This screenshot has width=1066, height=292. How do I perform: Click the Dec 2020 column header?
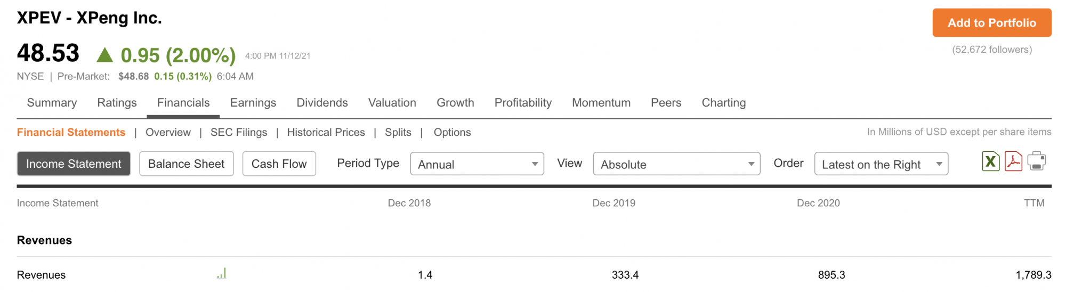[818, 203]
